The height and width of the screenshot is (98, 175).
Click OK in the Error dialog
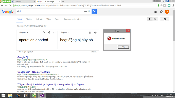(123, 47)
